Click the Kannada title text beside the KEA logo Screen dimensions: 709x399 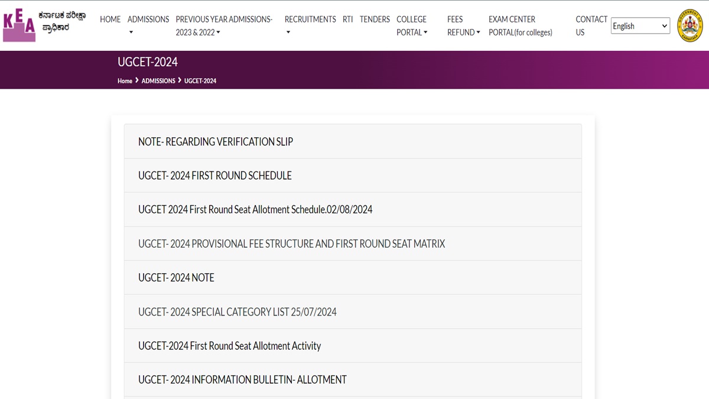click(61, 22)
